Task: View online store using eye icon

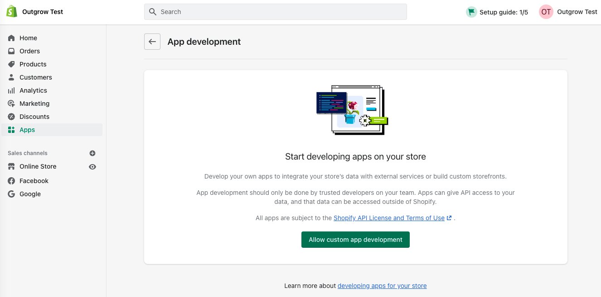Action: coord(92,167)
